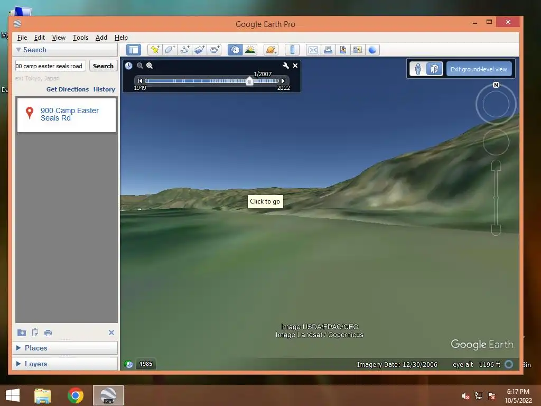
Task: Click the red pin of search result
Action: [30, 113]
